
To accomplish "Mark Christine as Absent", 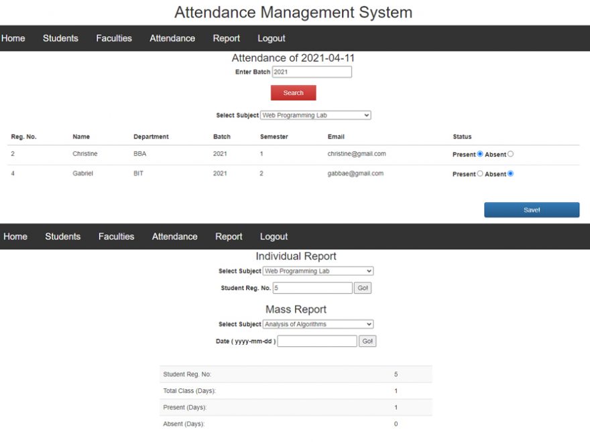I will [511, 154].
